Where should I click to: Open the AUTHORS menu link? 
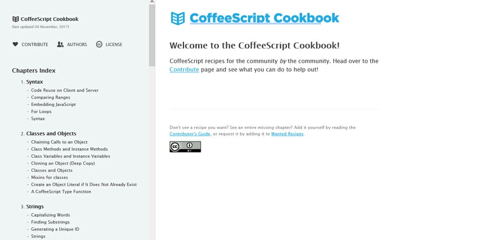[77, 44]
